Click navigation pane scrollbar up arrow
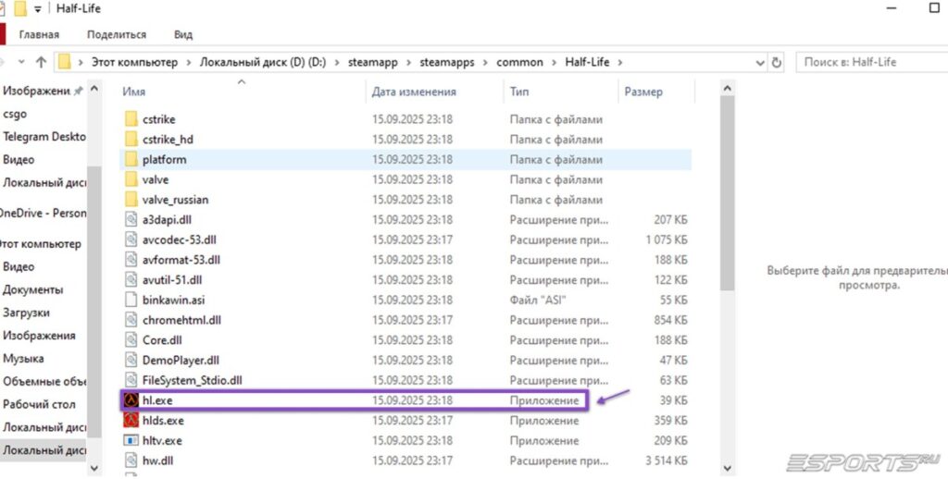 94,90
